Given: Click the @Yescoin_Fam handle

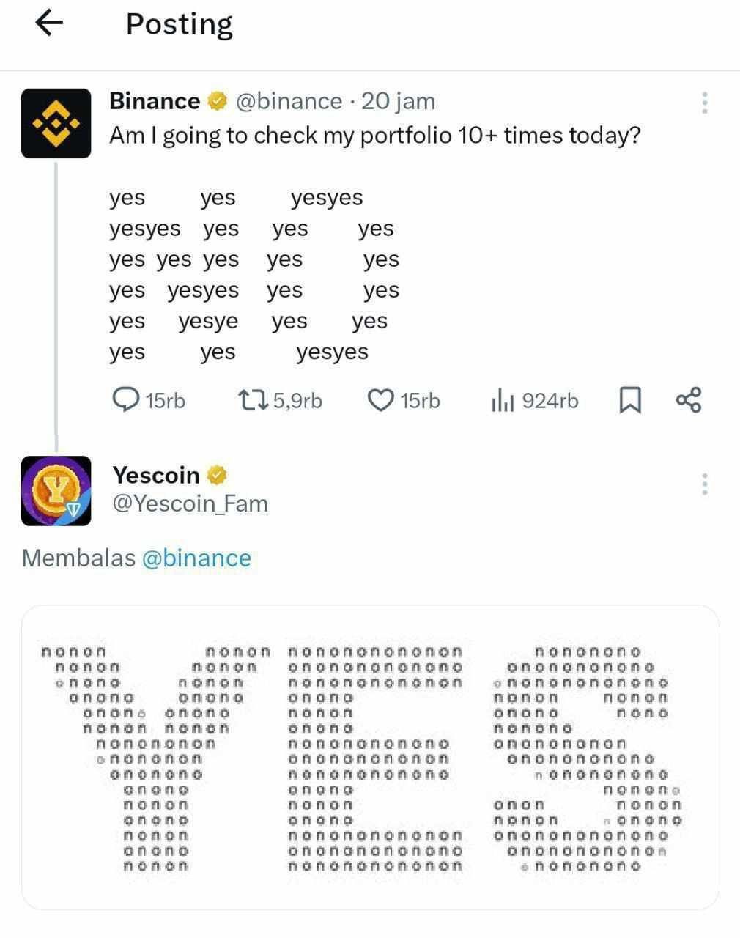Looking at the screenshot, I should 190,504.
